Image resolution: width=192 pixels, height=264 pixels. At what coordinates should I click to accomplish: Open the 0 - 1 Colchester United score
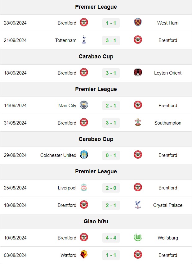(x=111, y=155)
